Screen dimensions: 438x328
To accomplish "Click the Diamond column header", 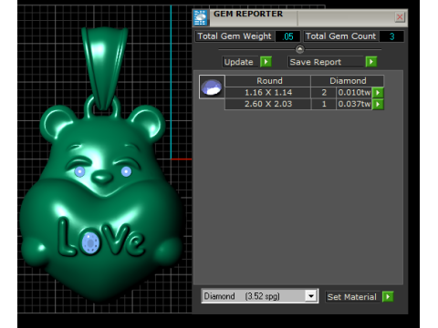I will 348,81.
